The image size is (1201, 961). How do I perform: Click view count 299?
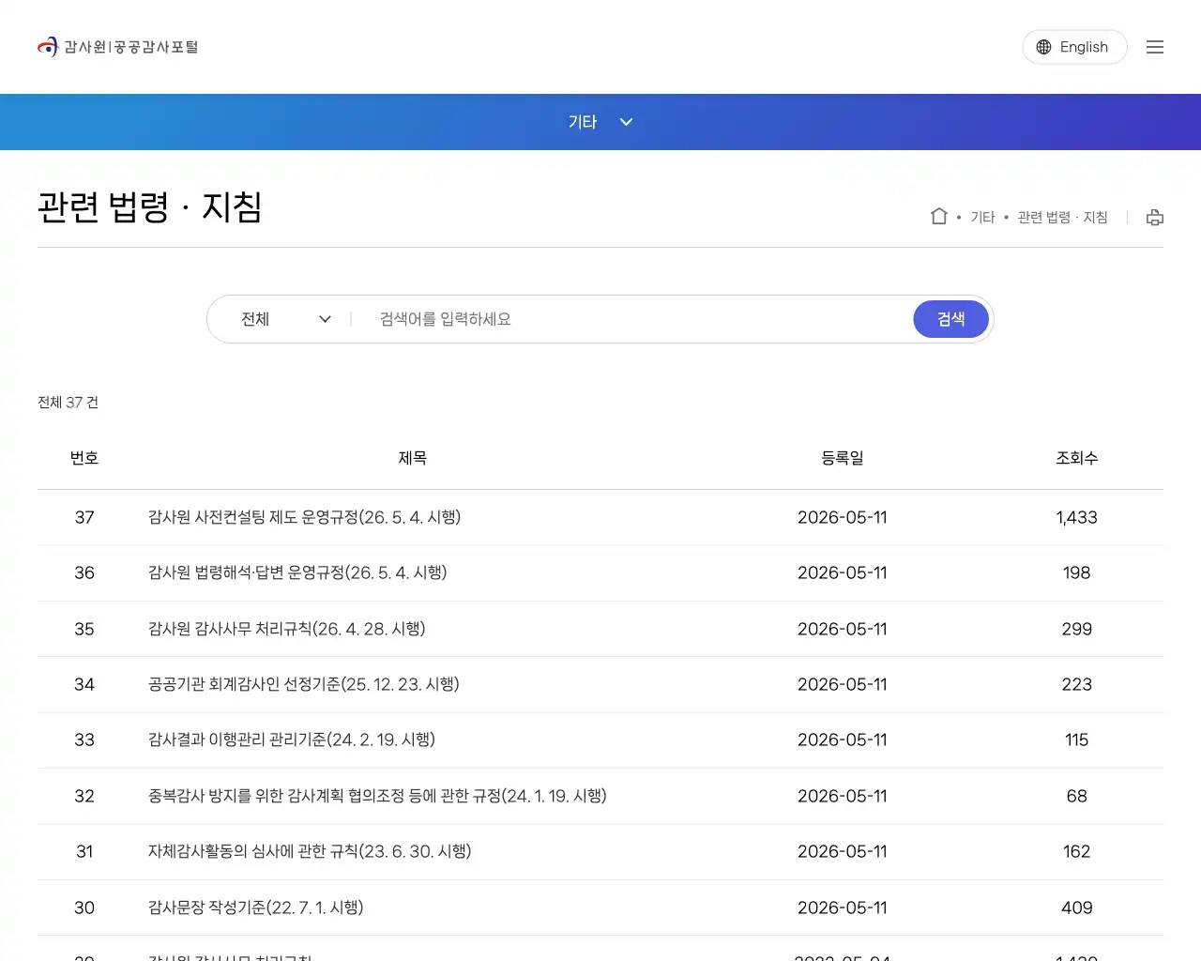[1077, 629]
